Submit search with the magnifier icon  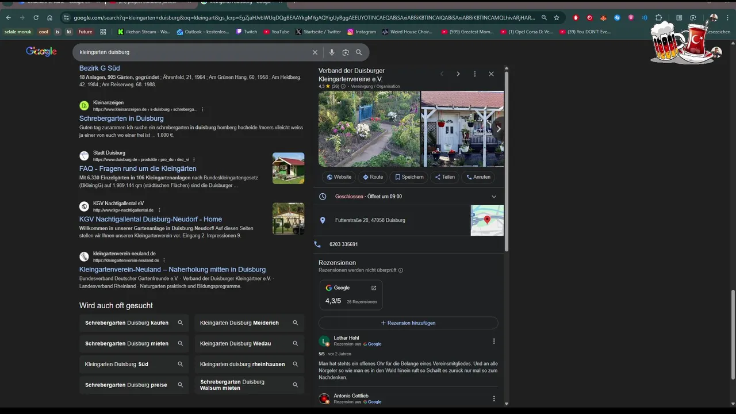click(359, 52)
